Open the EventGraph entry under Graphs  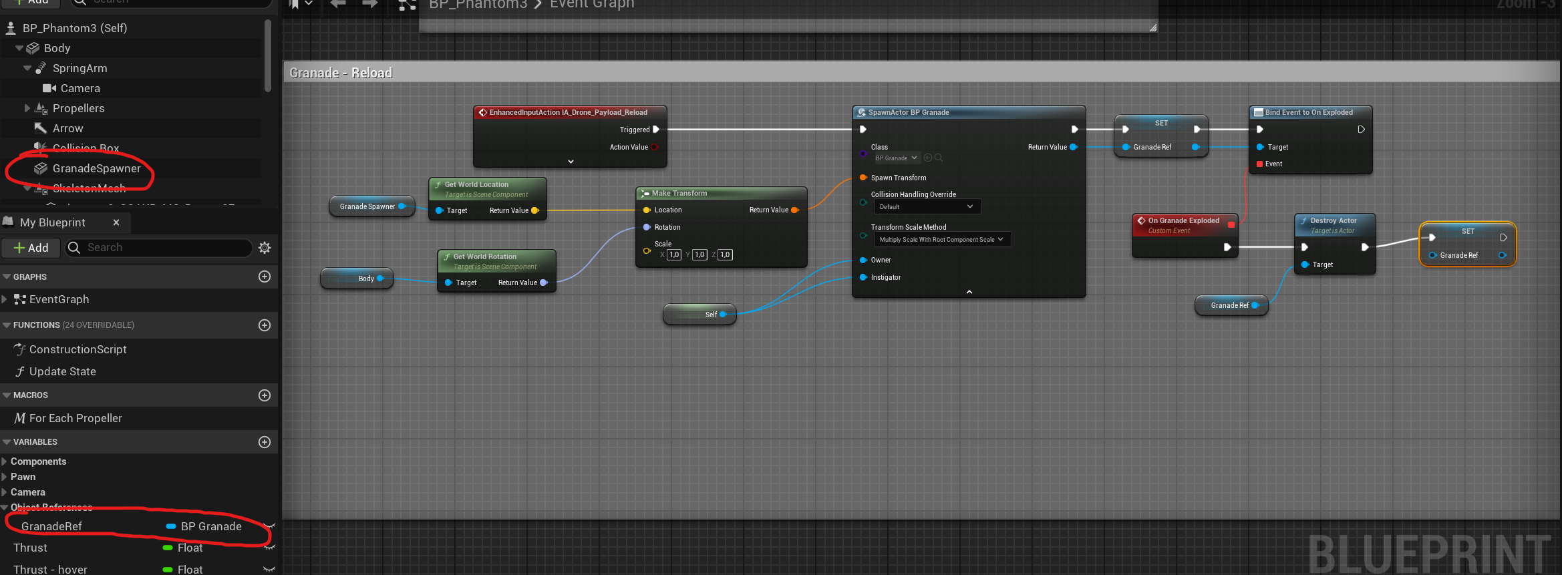59,299
